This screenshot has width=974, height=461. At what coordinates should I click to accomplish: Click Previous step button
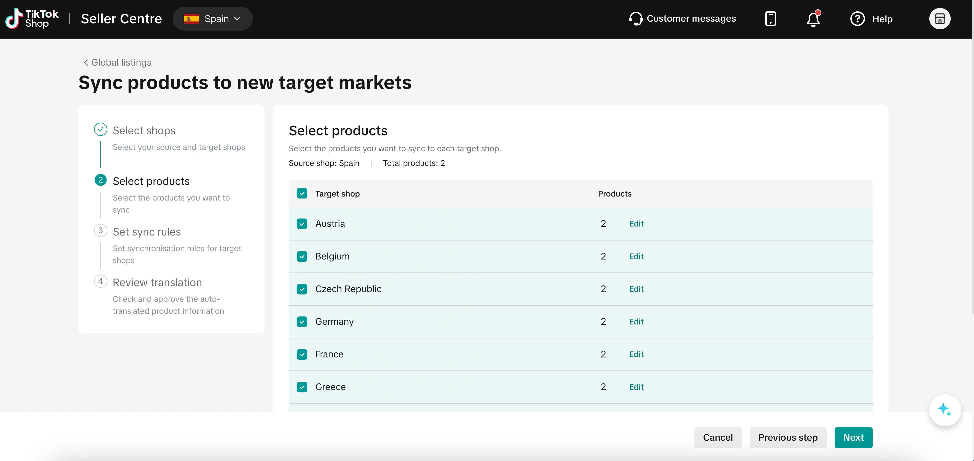788,437
